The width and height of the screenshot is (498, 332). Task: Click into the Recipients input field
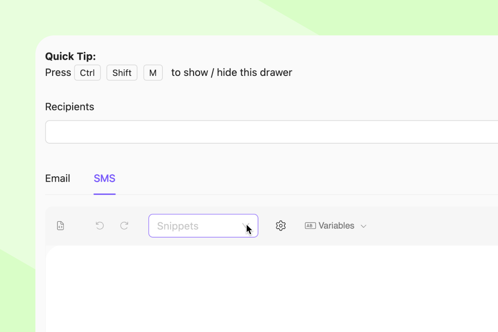point(271,132)
